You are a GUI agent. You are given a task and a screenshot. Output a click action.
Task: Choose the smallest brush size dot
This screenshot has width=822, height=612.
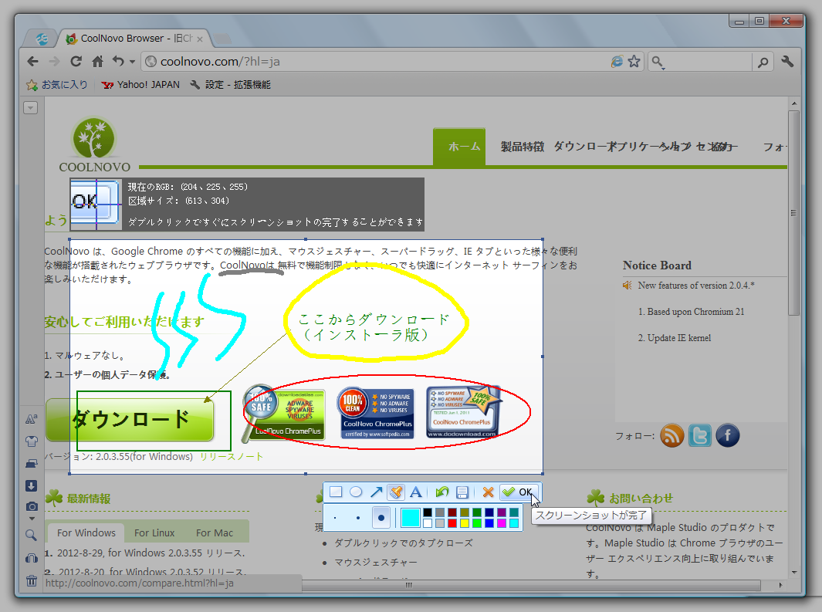tap(335, 518)
